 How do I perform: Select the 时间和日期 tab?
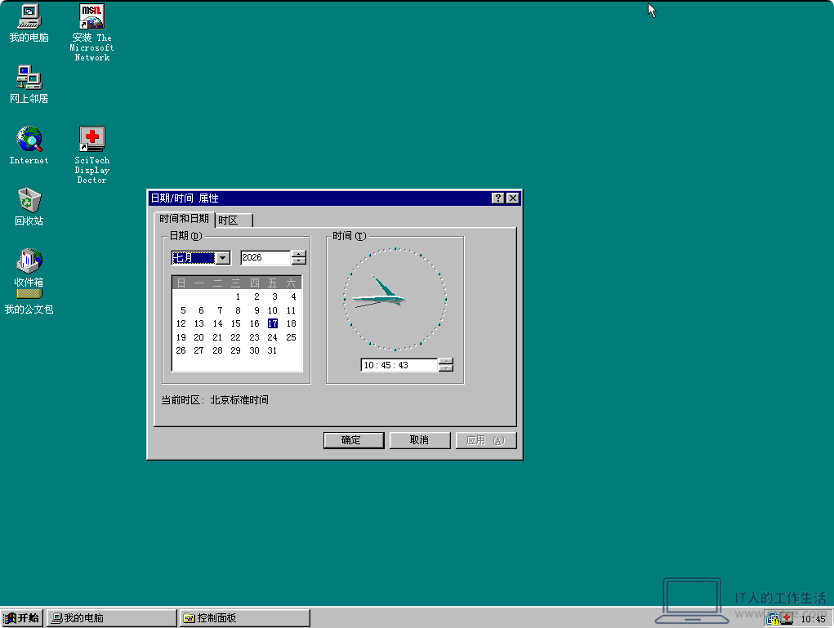[x=184, y=219]
